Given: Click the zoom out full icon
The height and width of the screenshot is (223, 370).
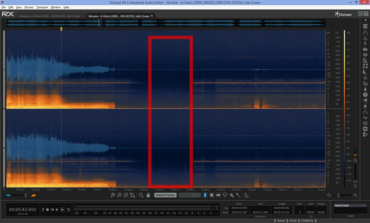Looking at the screenshot, I should [x=132, y=195].
